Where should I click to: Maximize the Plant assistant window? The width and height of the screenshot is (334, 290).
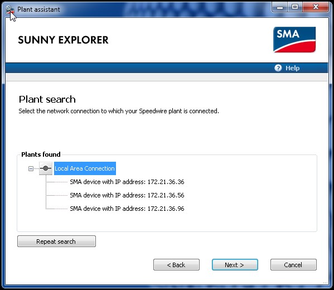[295, 7]
